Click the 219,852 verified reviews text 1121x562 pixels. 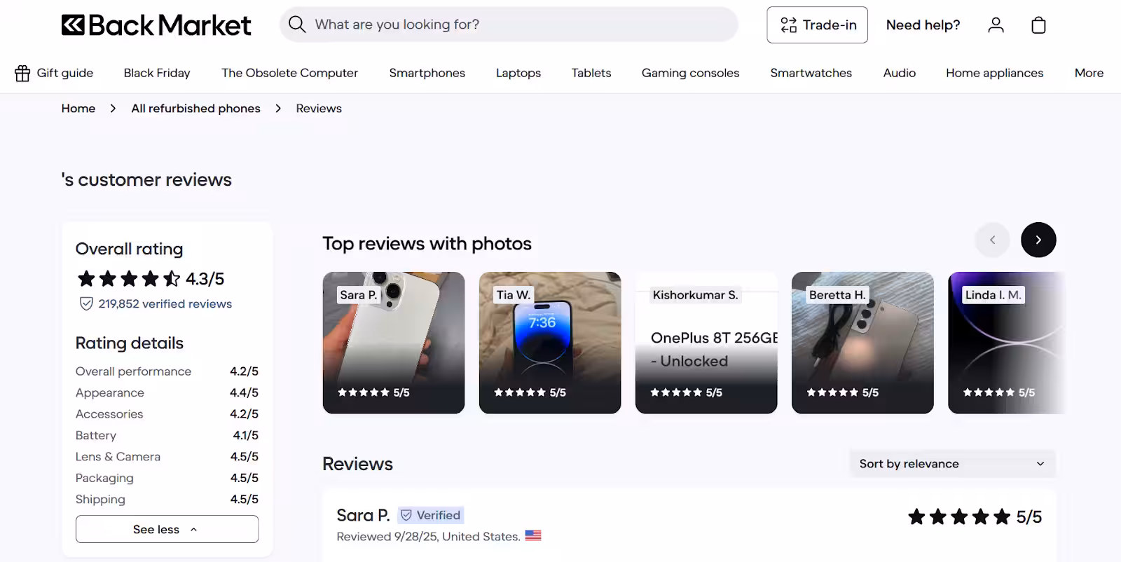[x=165, y=304]
